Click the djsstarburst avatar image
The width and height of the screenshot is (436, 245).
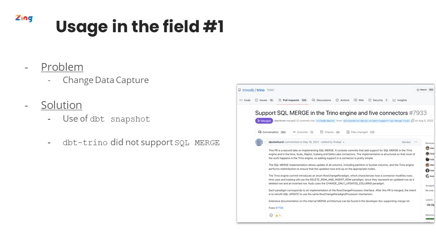tap(259, 142)
